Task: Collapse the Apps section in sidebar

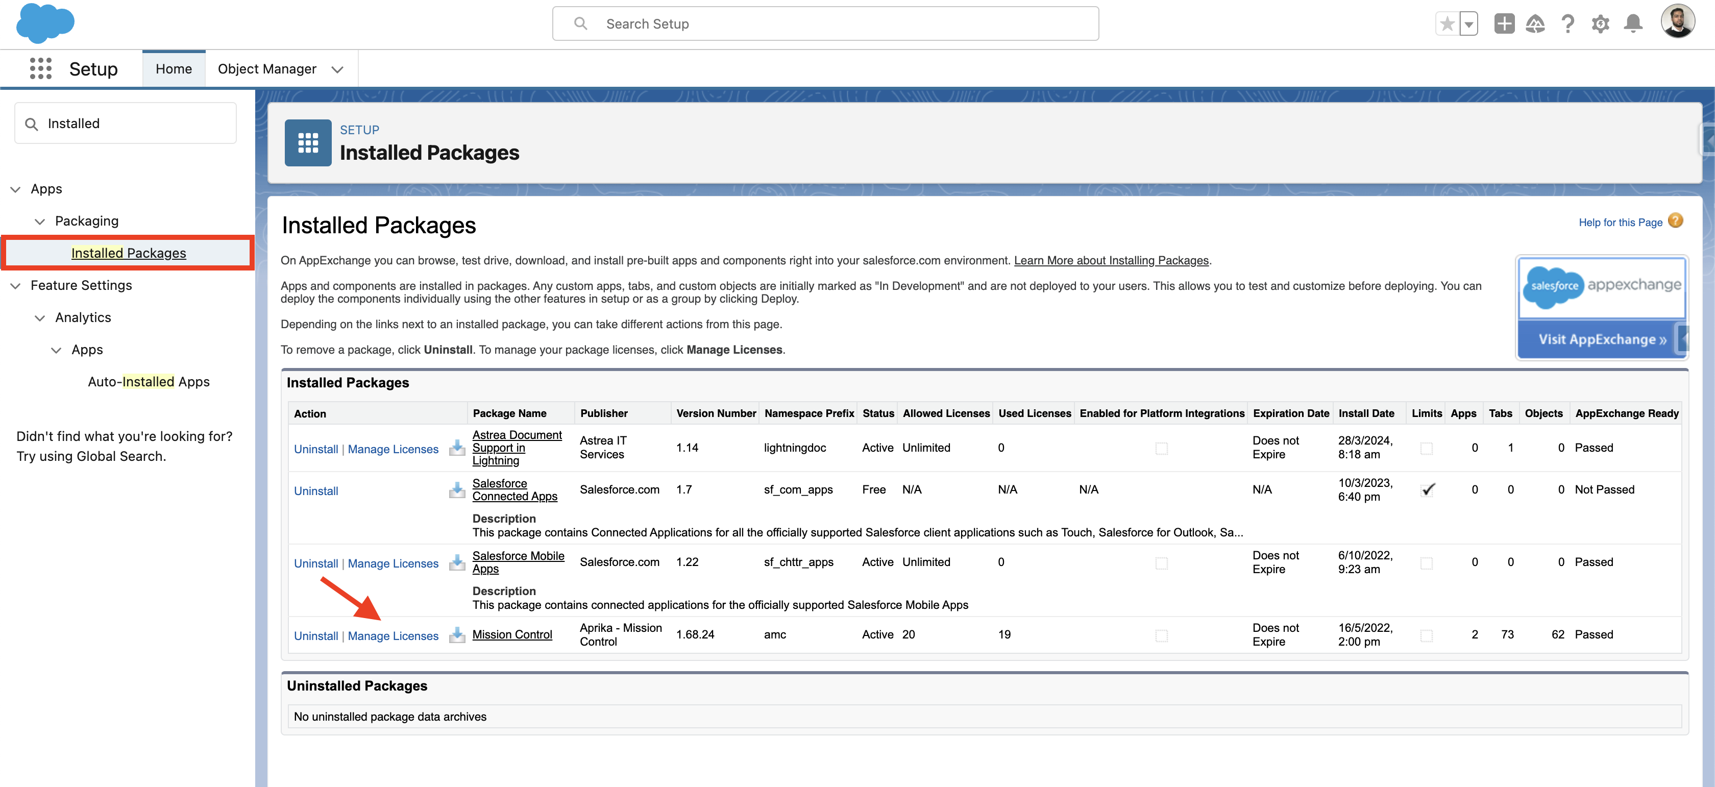Action: [15, 189]
